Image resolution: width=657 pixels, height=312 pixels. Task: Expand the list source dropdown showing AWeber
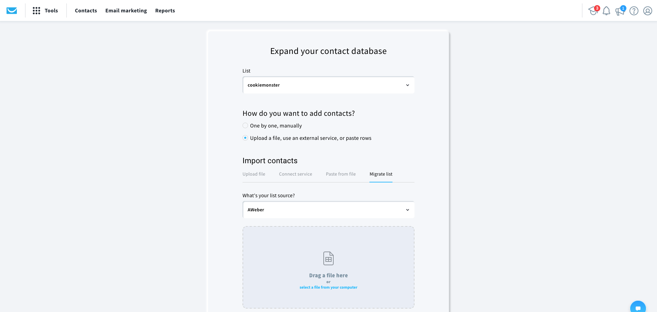tap(328, 210)
